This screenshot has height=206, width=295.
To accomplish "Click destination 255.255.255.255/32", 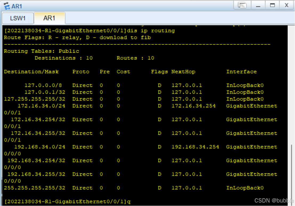I will 35,188.
